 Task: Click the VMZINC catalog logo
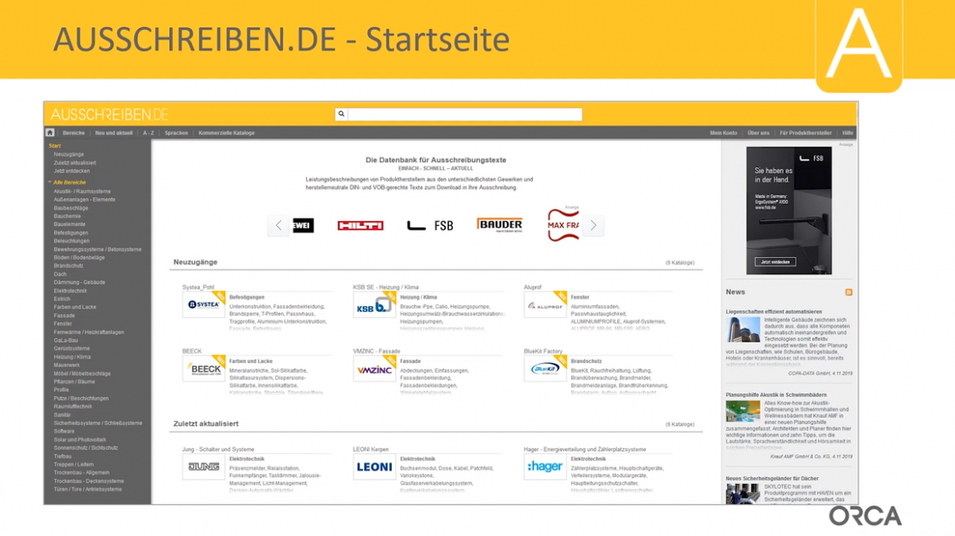click(x=374, y=369)
